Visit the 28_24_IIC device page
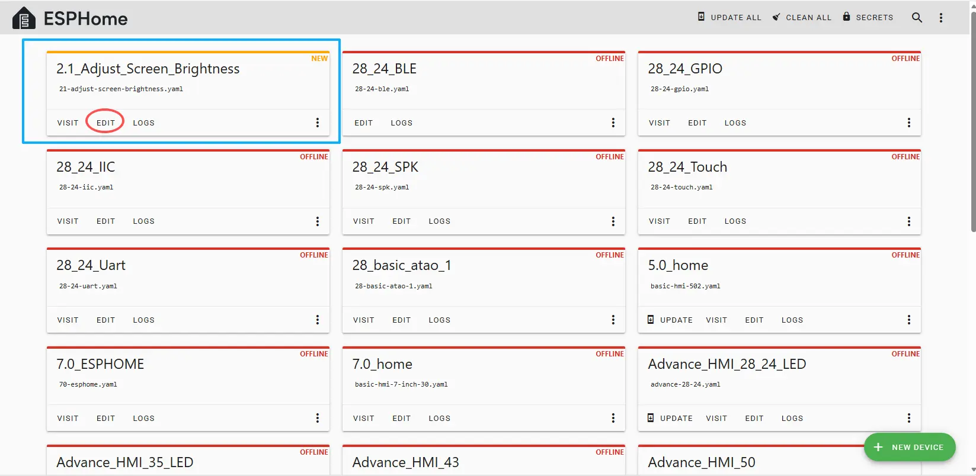This screenshot has height=476, width=976. (x=68, y=221)
